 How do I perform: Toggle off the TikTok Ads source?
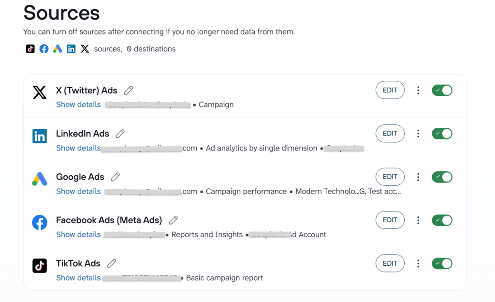[x=442, y=263]
